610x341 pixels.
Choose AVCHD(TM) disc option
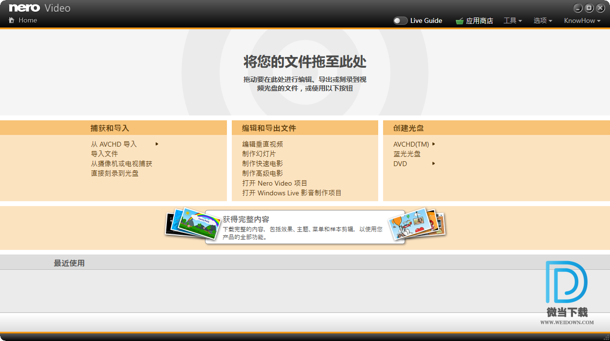pyautogui.click(x=411, y=144)
